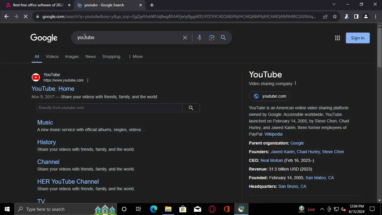Click the YouTube favicon in result
The image size is (382, 215).
(36, 77)
